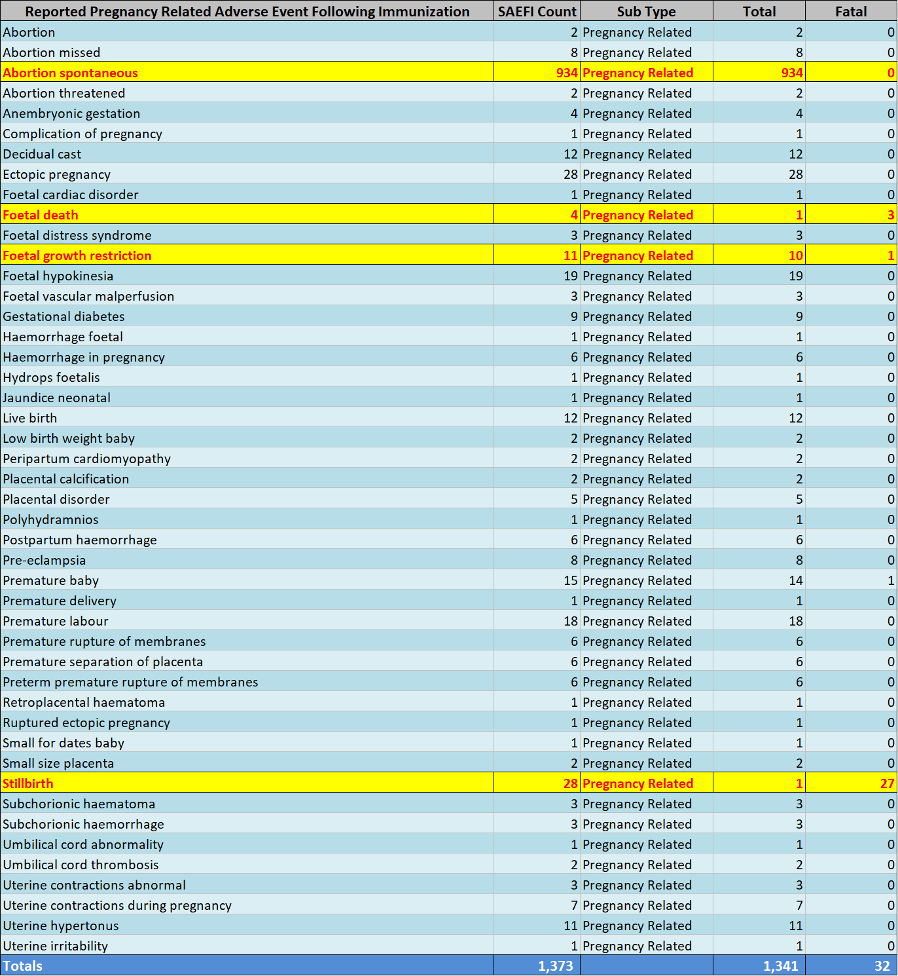
Task: Click the 'Anembryonic gestation' cell
Action: click(x=247, y=113)
